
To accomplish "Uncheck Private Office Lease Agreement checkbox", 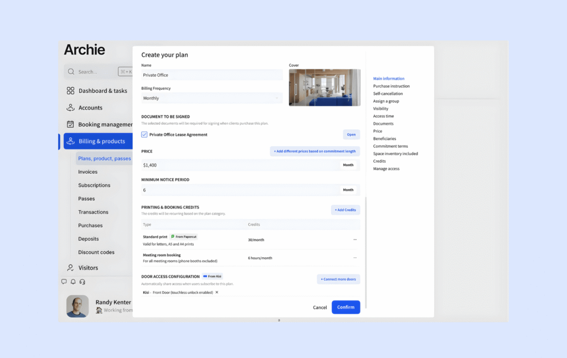I will (145, 134).
